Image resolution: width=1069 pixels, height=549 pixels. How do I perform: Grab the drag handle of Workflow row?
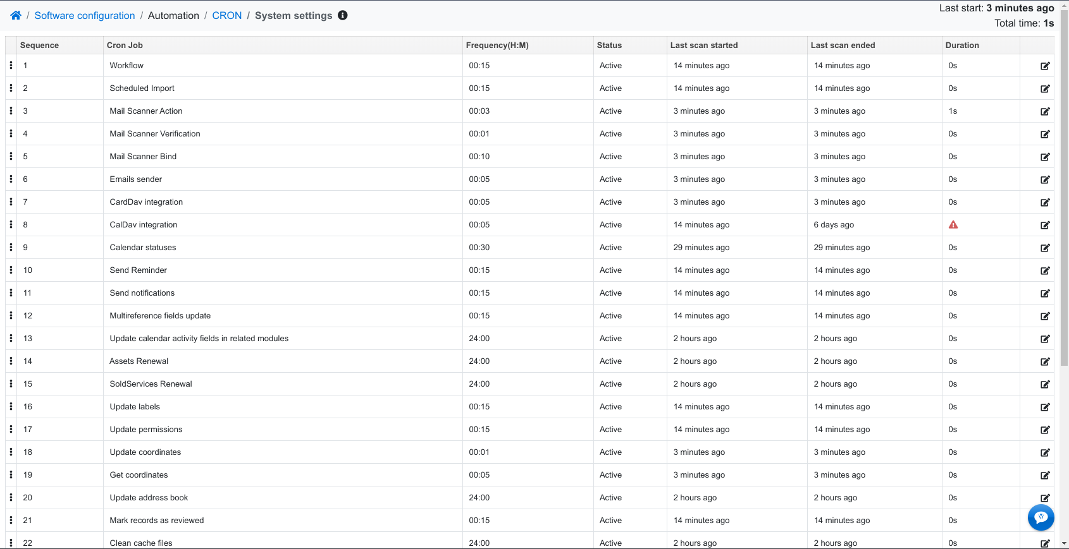click(x=11, y=65)
